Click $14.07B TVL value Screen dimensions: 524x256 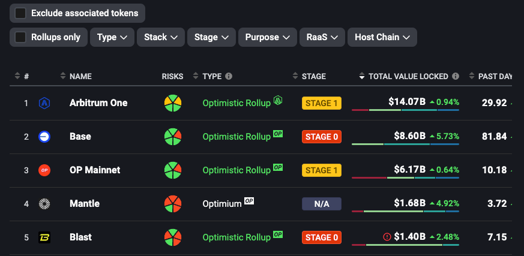[x=407, y=102]
